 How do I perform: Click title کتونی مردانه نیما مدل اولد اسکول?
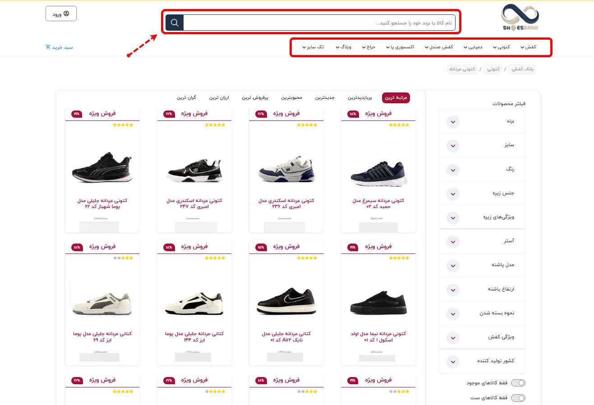pos(378,336)
